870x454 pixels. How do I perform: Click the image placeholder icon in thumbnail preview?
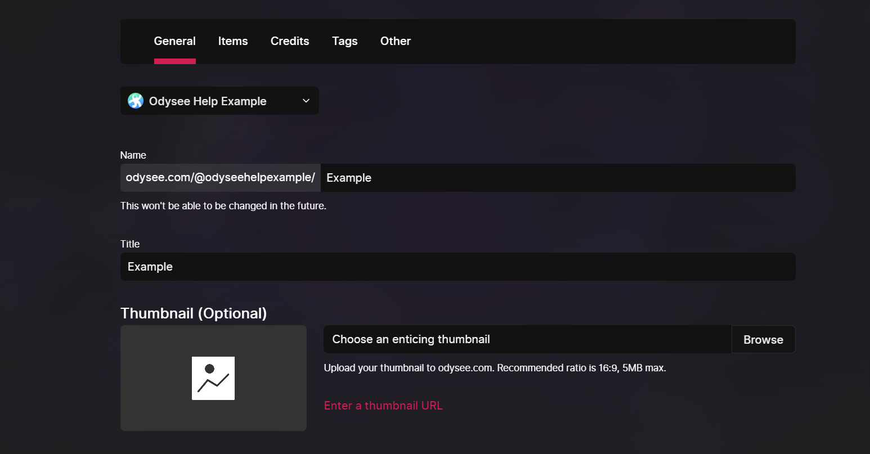point(213,378)
